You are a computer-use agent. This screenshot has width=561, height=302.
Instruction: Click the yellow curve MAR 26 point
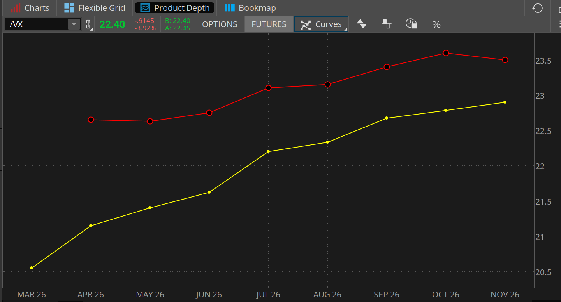(x=32, y=268)
